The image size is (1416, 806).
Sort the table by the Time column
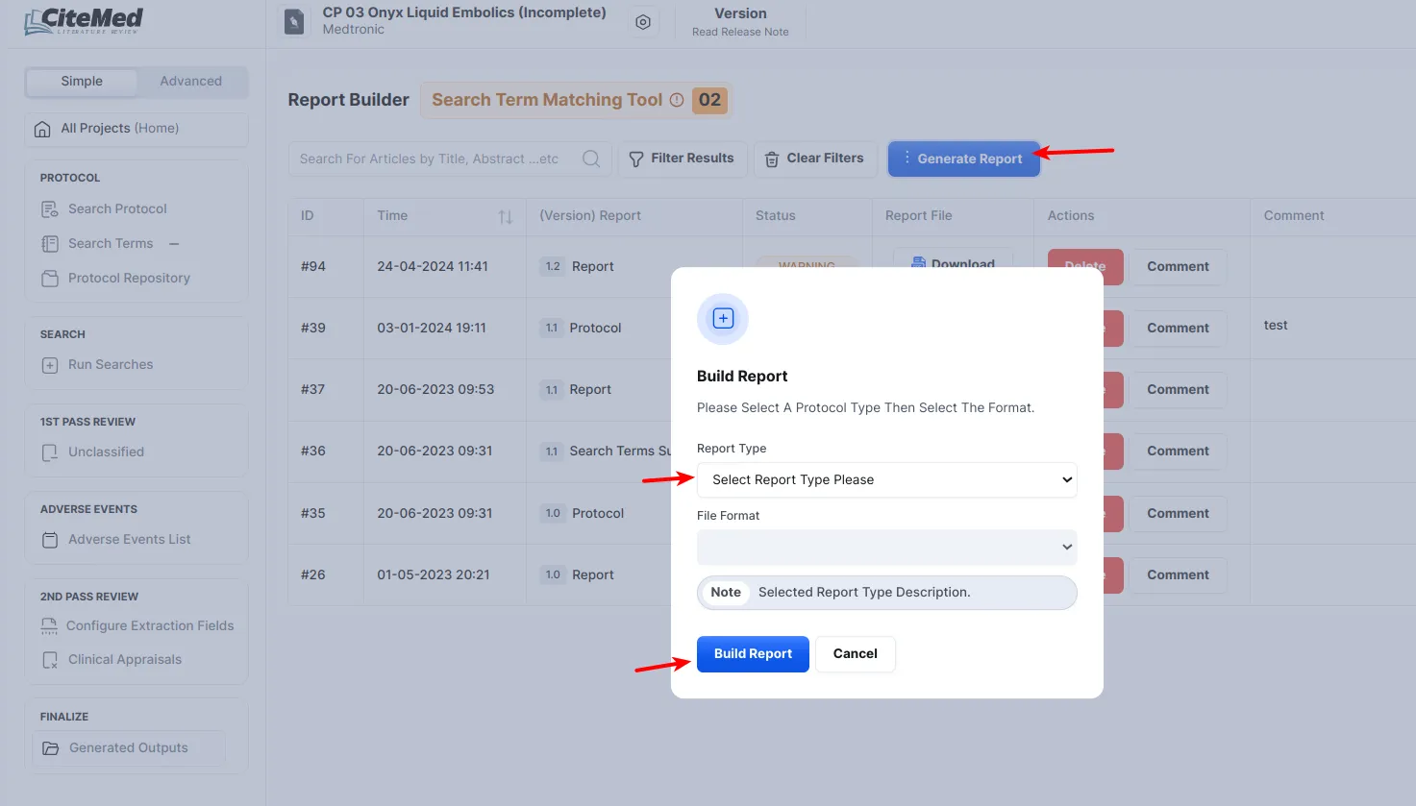(x=505, y=217)
